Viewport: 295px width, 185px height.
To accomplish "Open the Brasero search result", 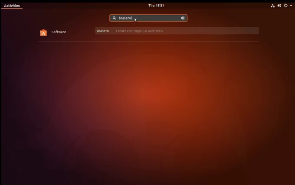I will coord(177,31).
